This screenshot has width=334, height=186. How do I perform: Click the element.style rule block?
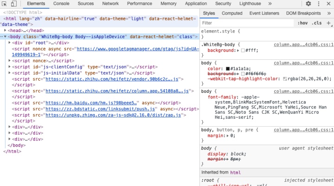pos(267,34)
